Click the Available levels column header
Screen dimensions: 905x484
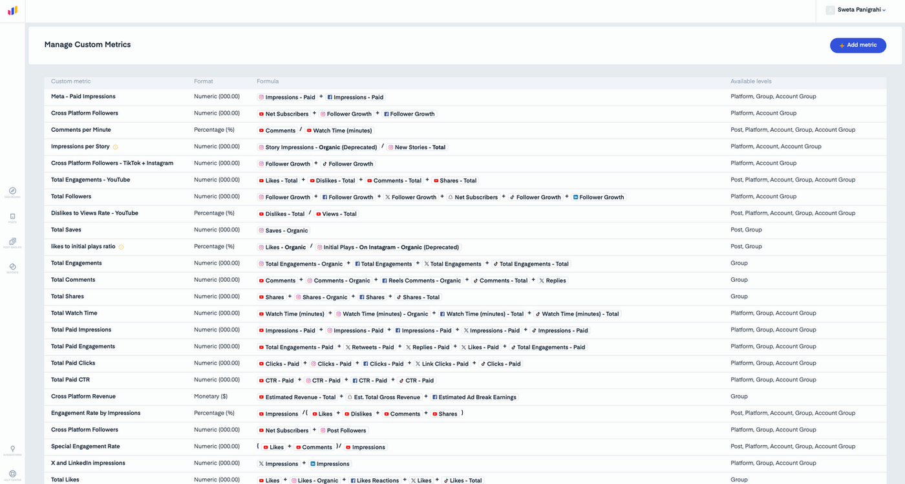[x=751, y=81]
